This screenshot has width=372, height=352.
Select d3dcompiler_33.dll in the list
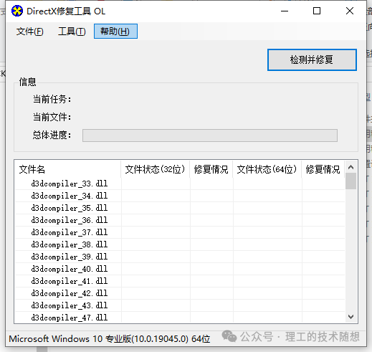click(x=70, y=184)
